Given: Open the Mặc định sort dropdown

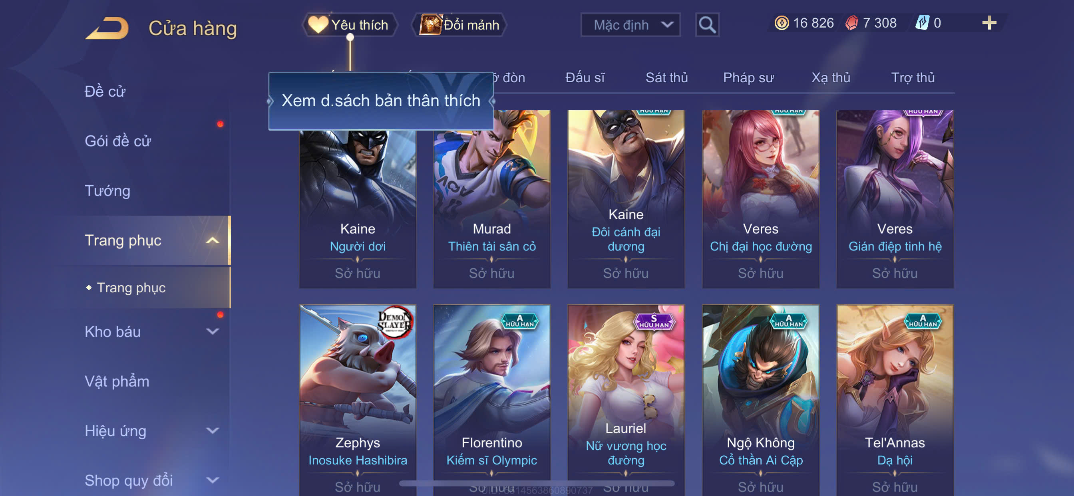Looking at the screenshot, I should point(630,25).
